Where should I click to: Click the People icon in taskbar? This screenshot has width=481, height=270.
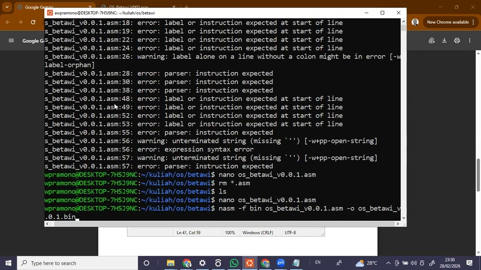[x=339, y=263]
